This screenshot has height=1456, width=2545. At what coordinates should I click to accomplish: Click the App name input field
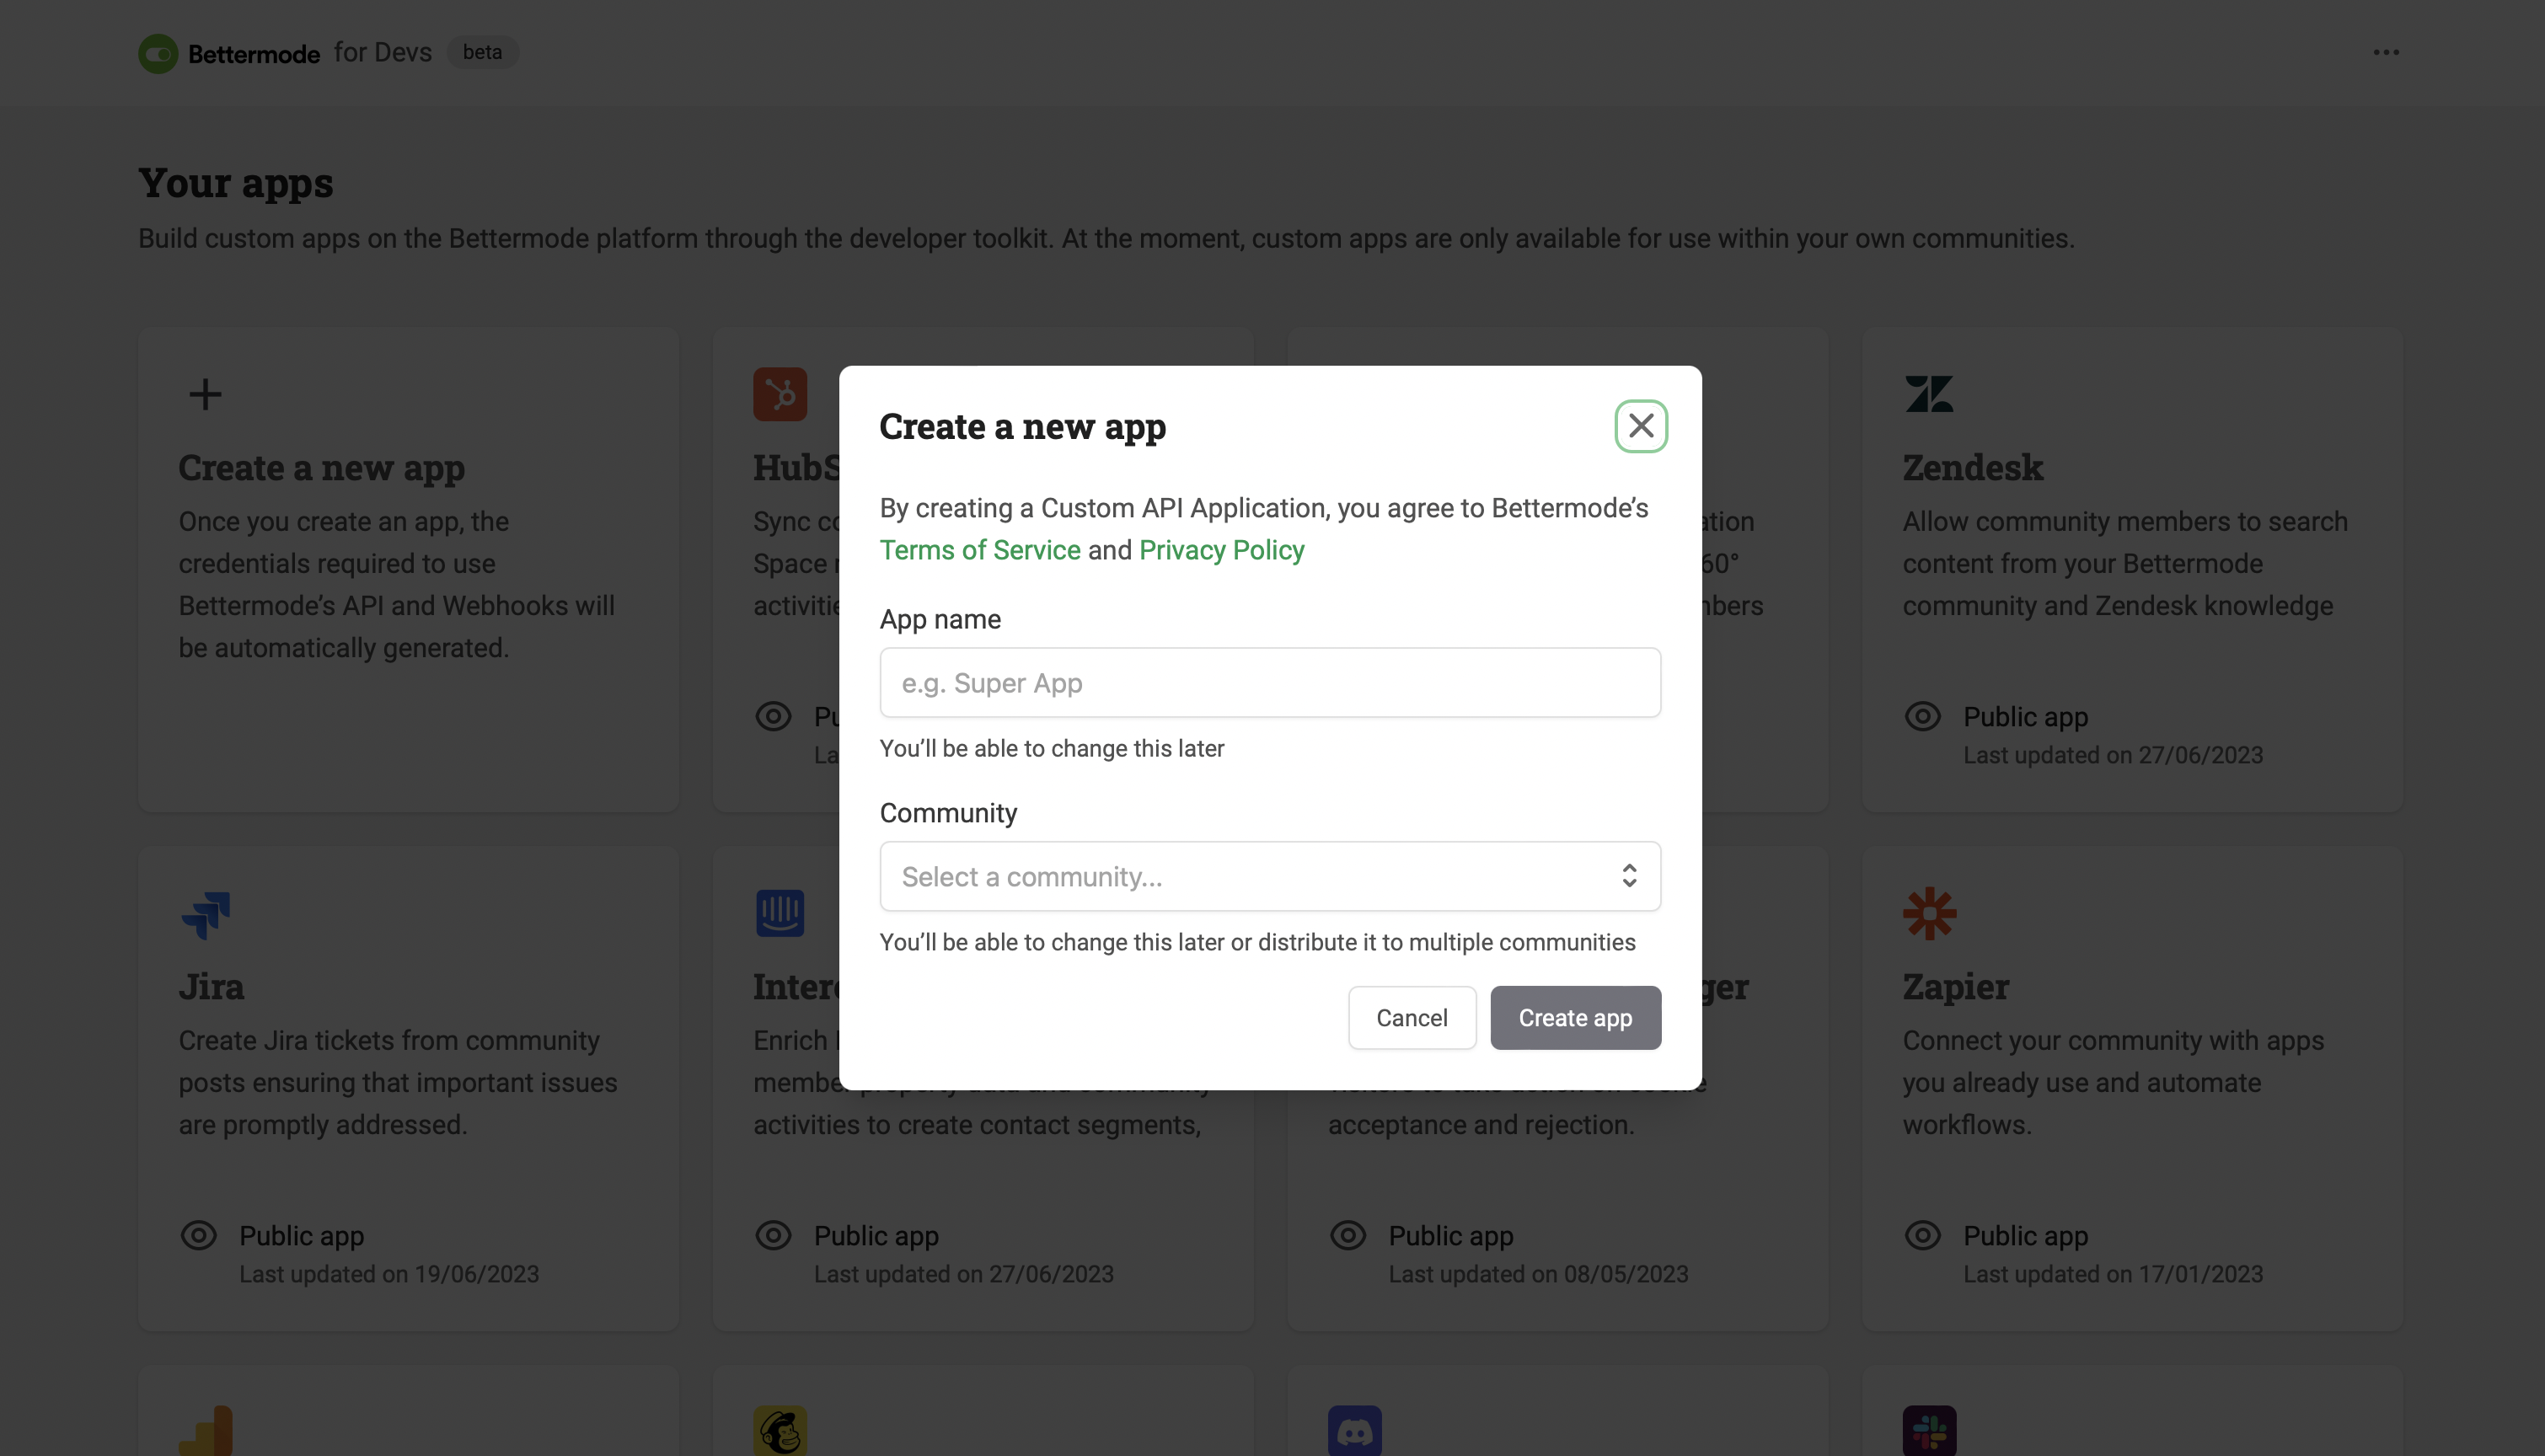coord(1270,682)
